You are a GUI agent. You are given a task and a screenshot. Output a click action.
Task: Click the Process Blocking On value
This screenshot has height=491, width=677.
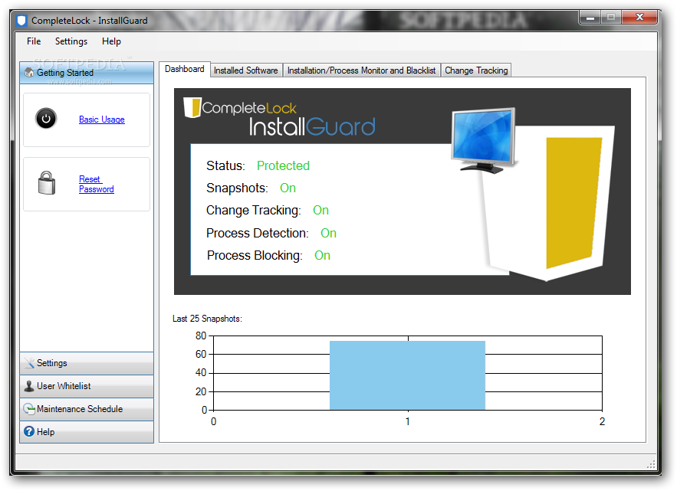(x=322, y=255)
